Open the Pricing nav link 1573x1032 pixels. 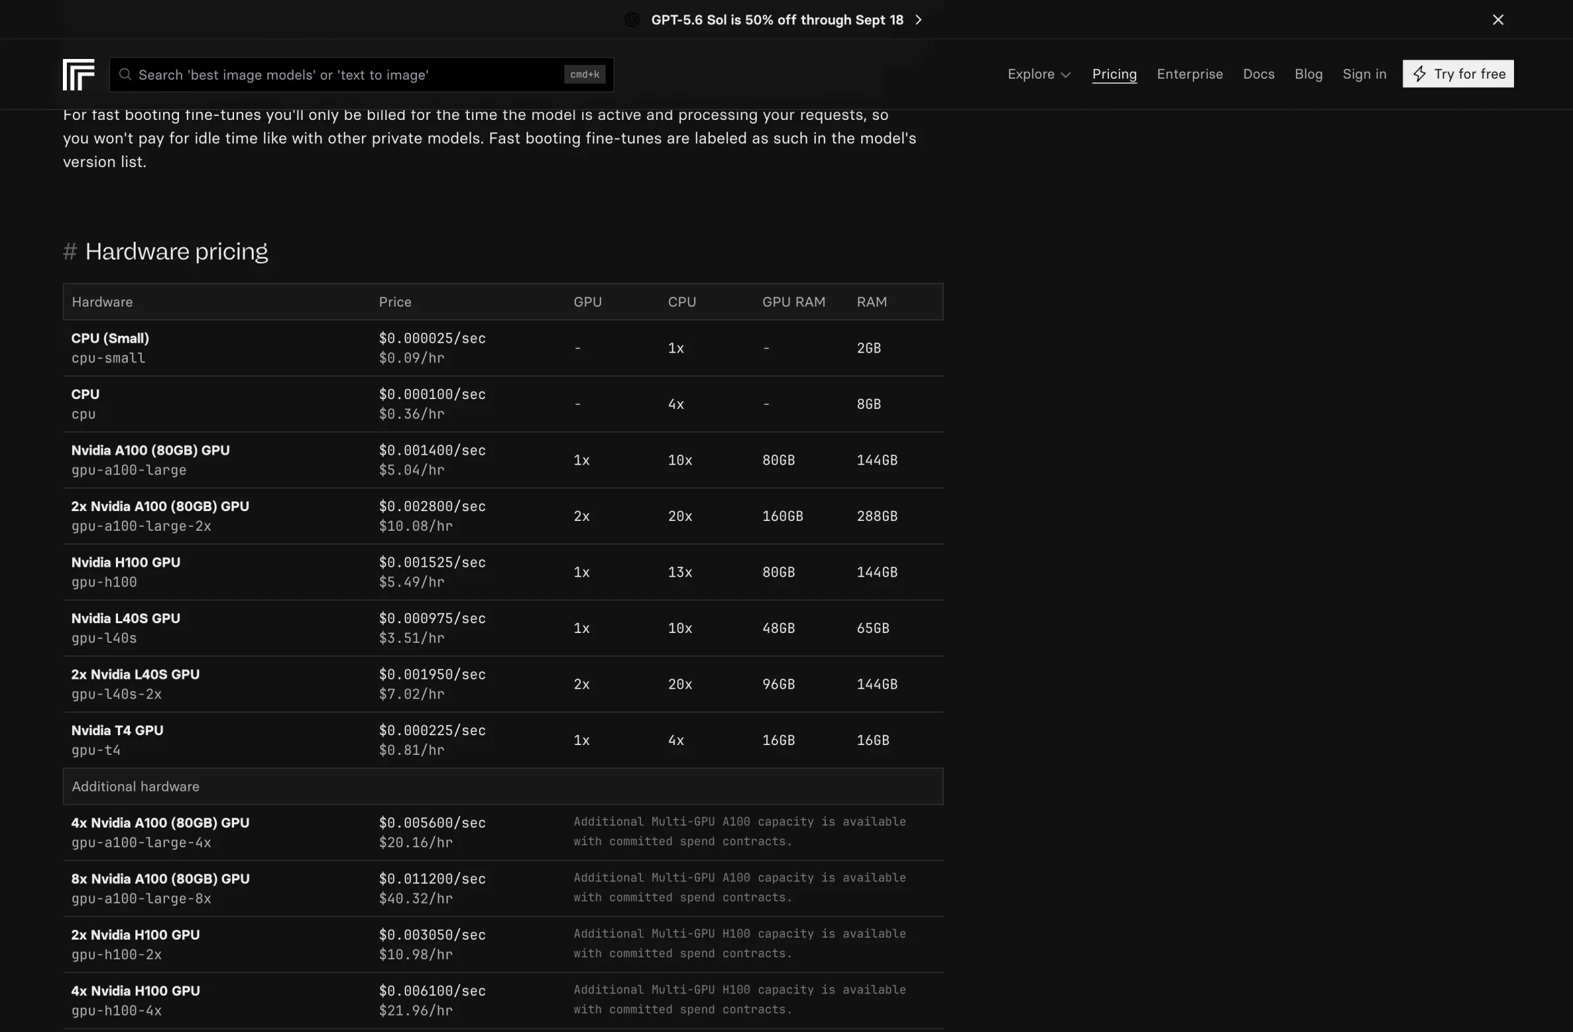pos(1114,74)
